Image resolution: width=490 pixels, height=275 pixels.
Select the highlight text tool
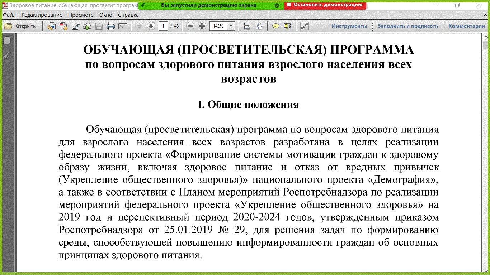[x=287, y=26]
